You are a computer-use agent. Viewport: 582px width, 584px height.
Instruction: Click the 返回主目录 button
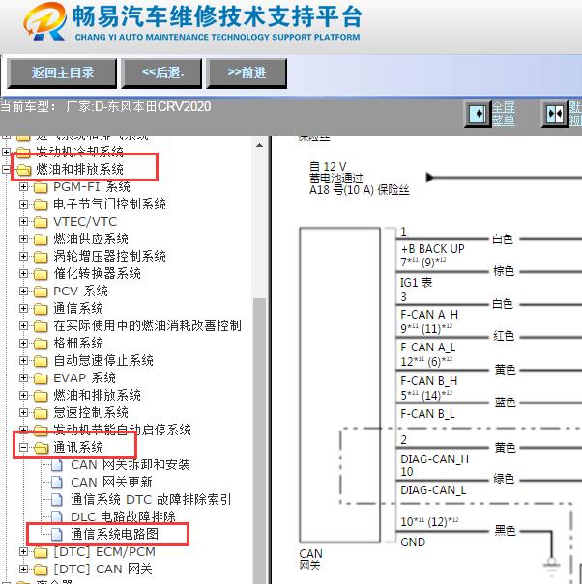pyautogui.click(x=62, y=72)
